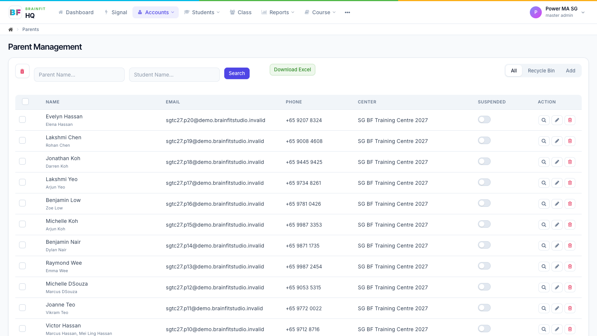Click the BrainFit HQ logo
Image resolution: width=597 pixels, height=336 pixels.
tap(27, 12)
